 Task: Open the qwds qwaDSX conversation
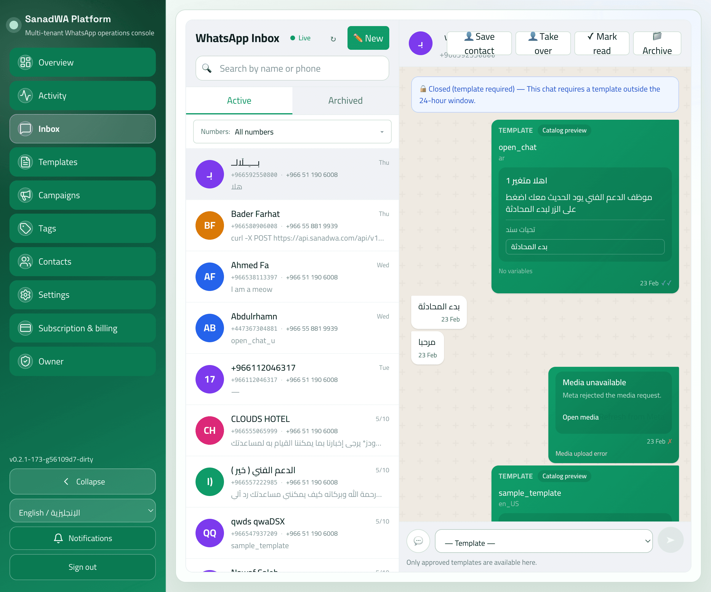tap(292, 533)
